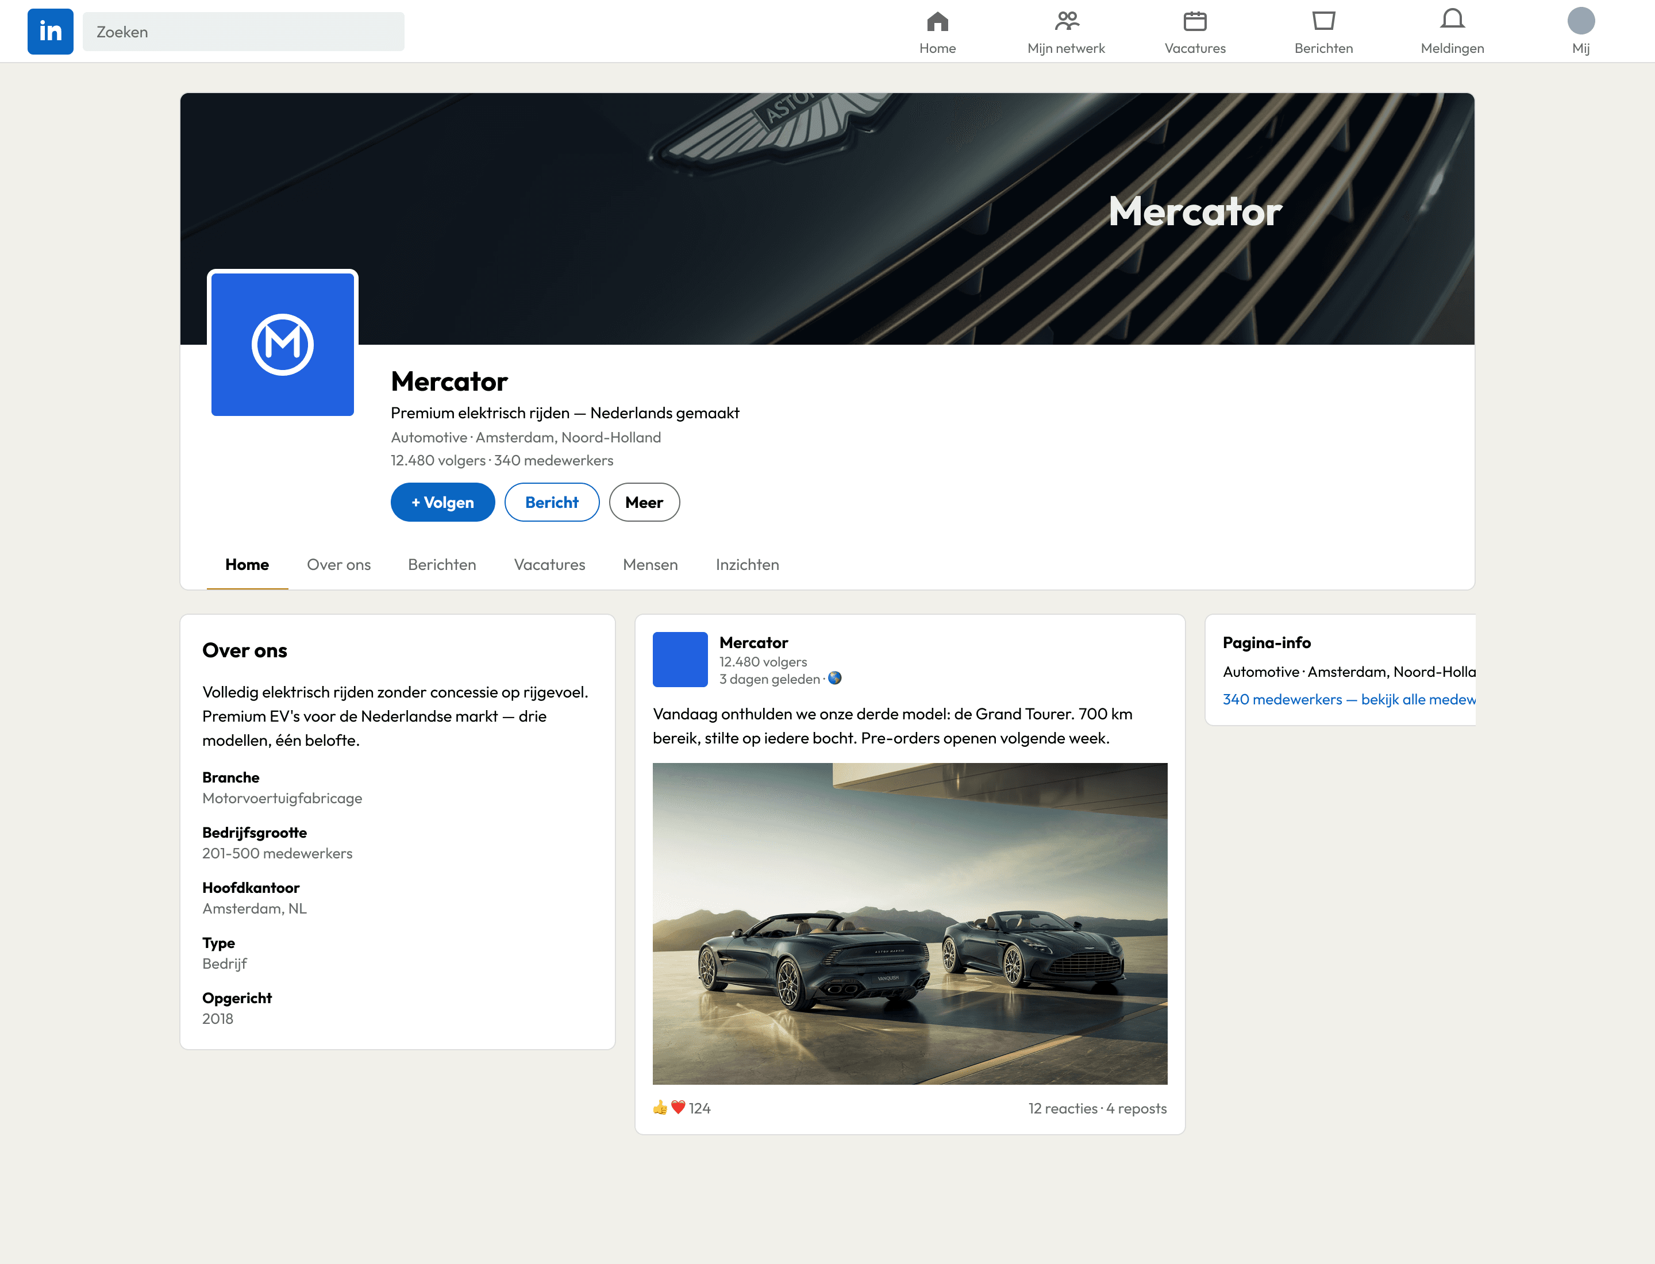
Task: Click the heart reaction icon
Action: click(x=678, y=1107)
